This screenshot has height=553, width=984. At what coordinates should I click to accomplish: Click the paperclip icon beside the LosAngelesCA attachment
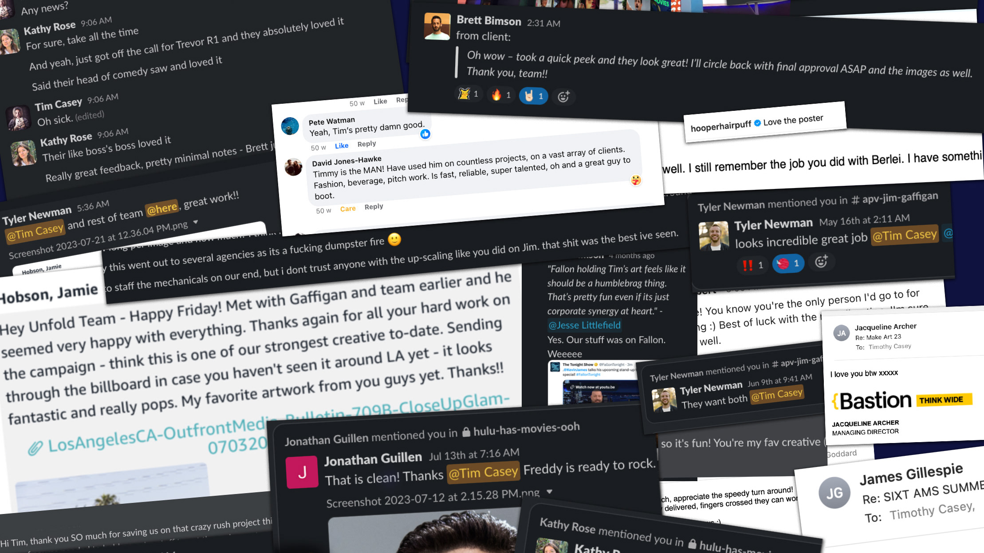coord(35,448)
